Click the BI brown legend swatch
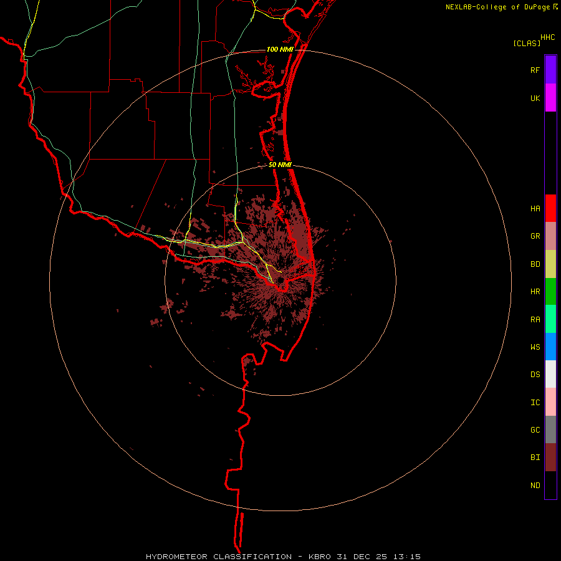The height and width of the screenshot is (561, 561). click(x=550, y=458)
